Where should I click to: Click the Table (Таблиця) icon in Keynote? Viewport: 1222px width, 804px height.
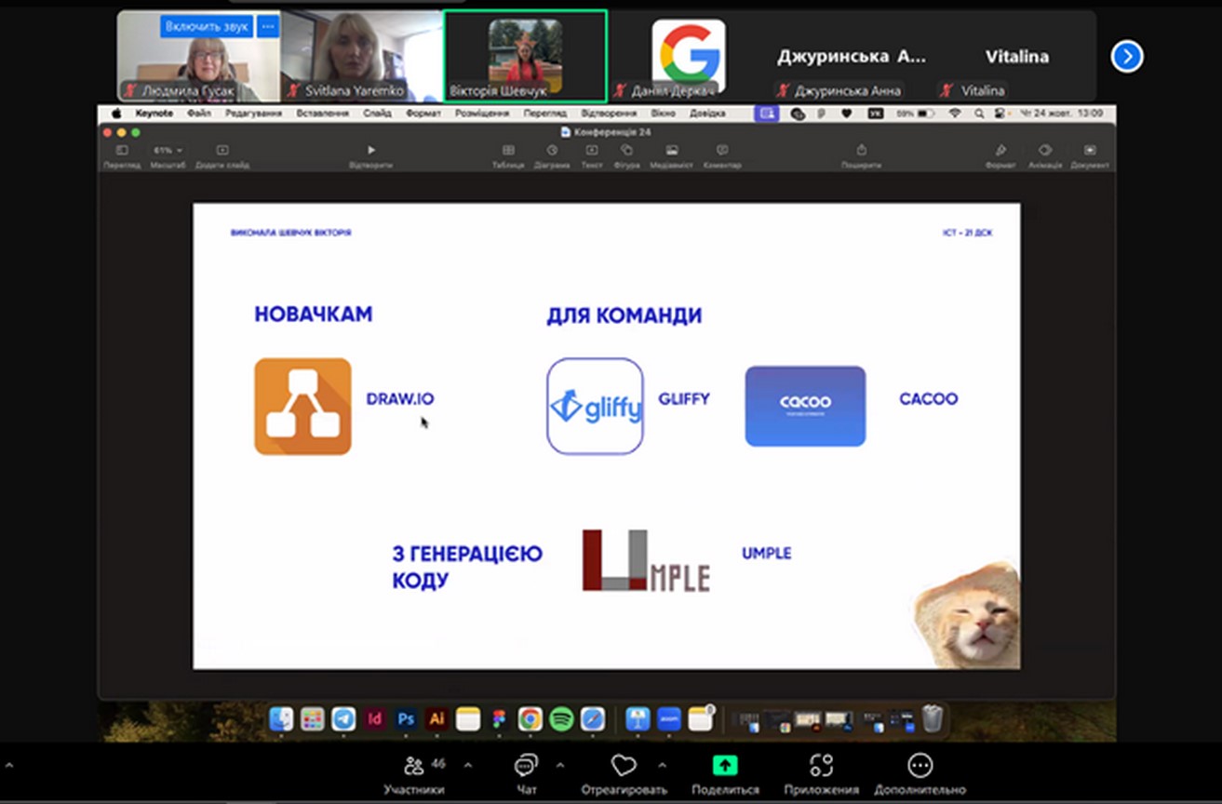tap(508, 150)
